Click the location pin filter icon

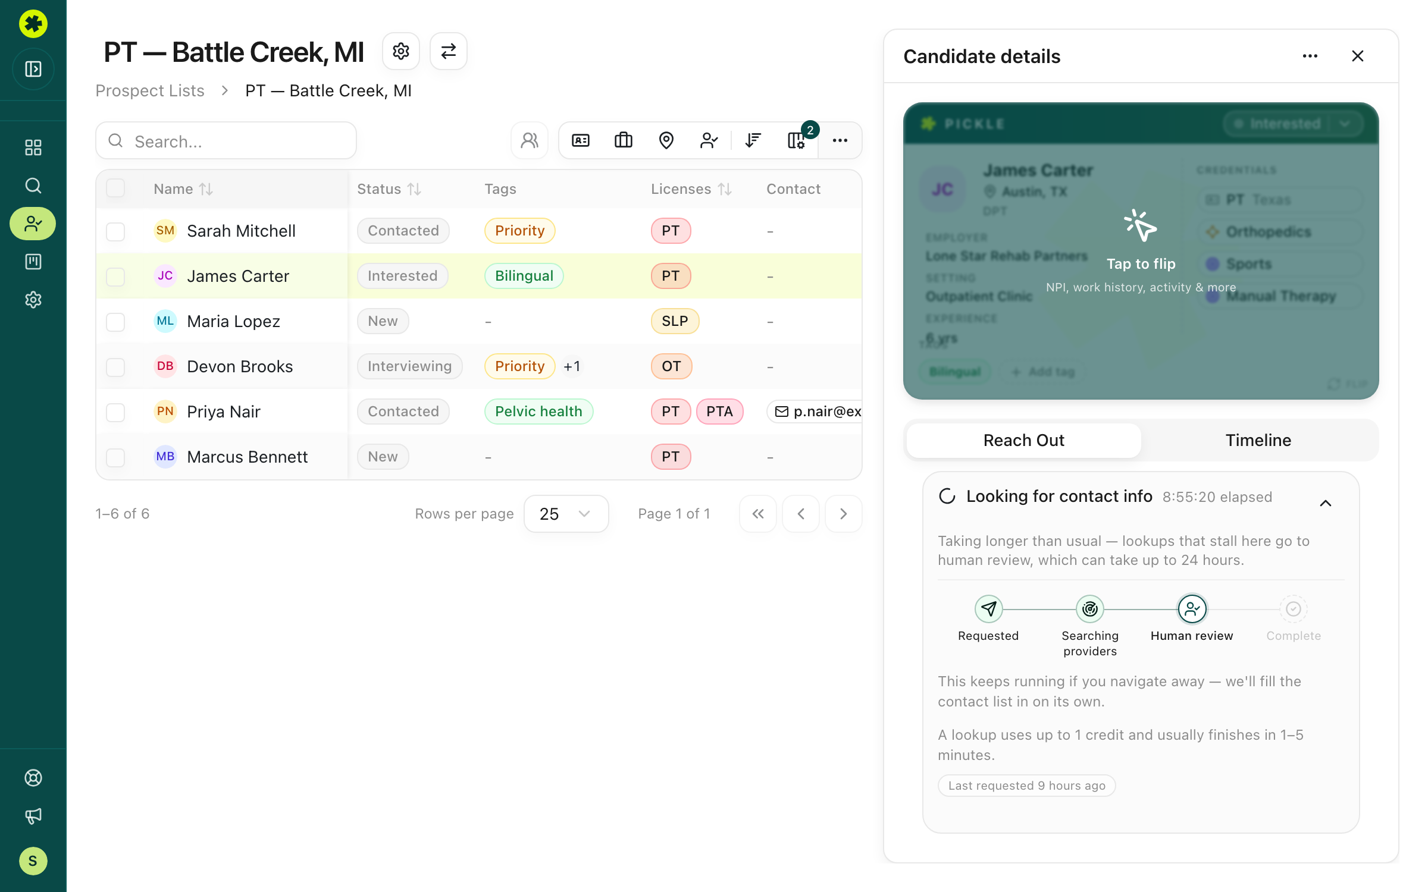[x=666, y=140]
